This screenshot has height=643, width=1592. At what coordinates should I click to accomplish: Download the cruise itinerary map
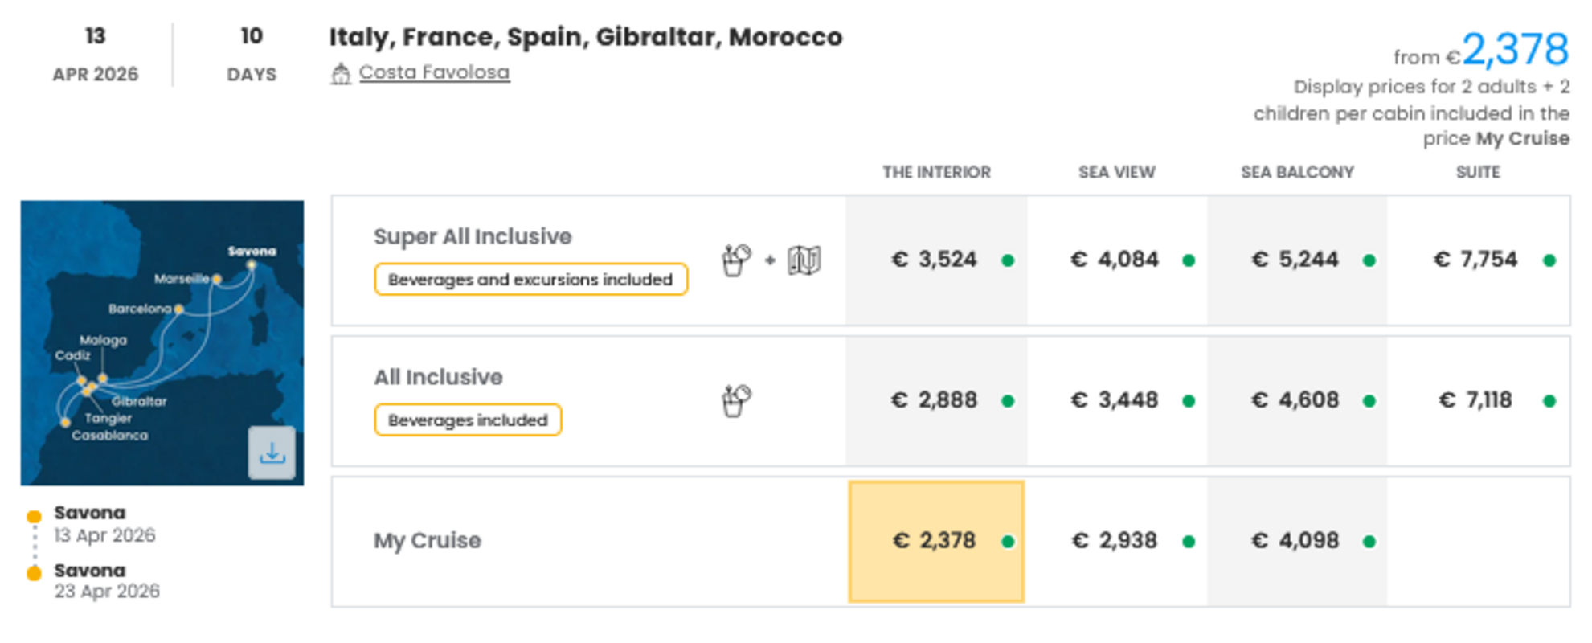click(x=272, y=453)
